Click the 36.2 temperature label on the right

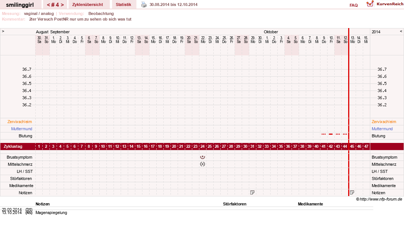coord(382,105)
